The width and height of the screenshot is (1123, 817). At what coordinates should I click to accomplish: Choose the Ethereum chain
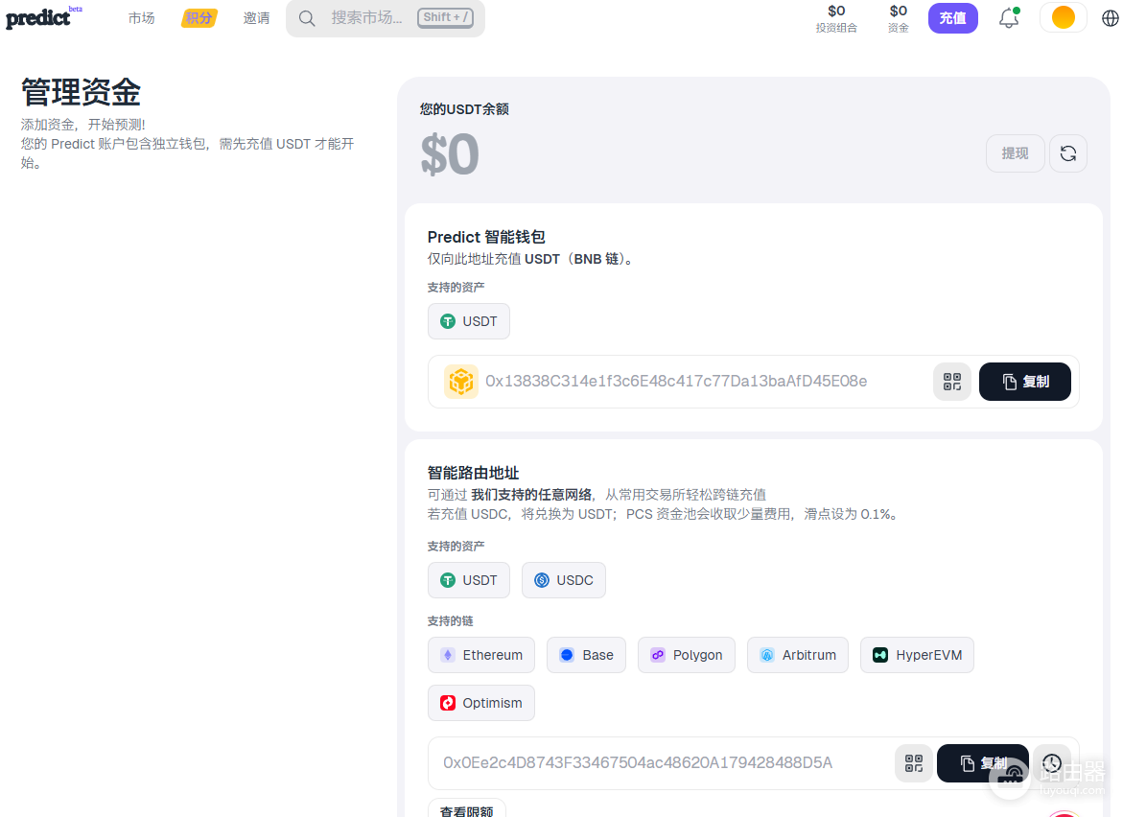[x=481, y=655]
